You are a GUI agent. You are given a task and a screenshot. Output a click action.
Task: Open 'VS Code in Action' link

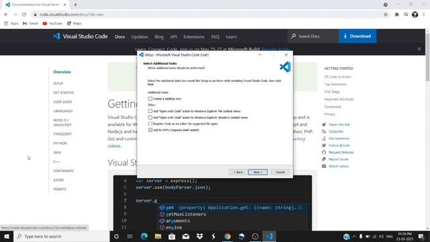337,77
